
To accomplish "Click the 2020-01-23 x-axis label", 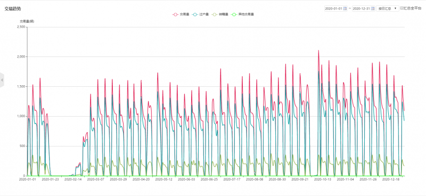I will click(x=50, y=179).
